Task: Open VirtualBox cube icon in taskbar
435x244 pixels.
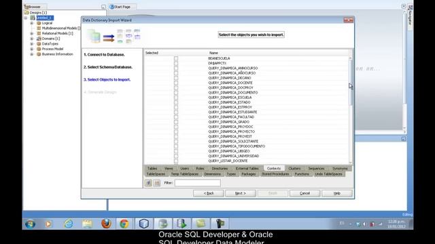Action: pos(143,224)
